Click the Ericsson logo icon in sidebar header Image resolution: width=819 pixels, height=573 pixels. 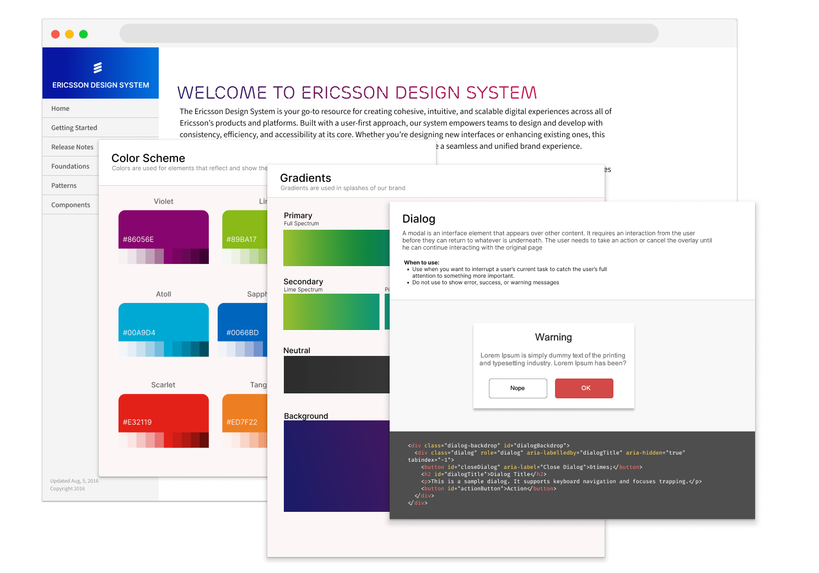pos(98,68)
